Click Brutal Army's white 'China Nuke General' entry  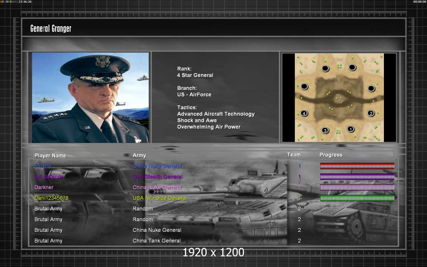tap(157, 230)
